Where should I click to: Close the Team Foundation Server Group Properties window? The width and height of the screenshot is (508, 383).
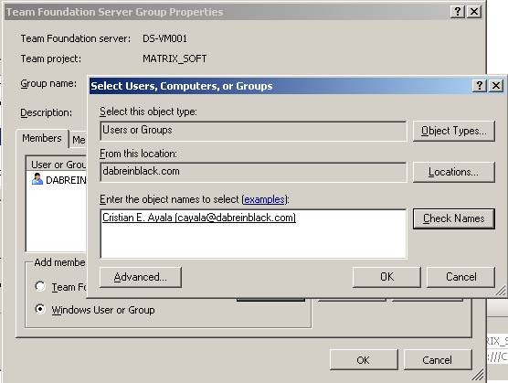point(474,12)
